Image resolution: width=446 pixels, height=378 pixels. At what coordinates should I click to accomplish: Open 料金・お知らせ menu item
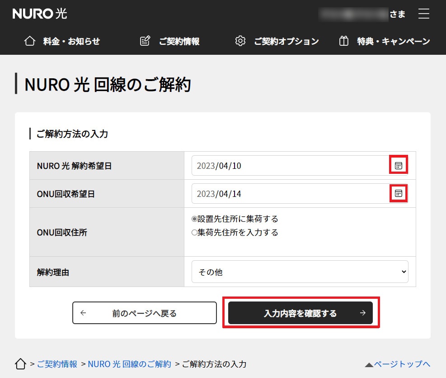62,41
